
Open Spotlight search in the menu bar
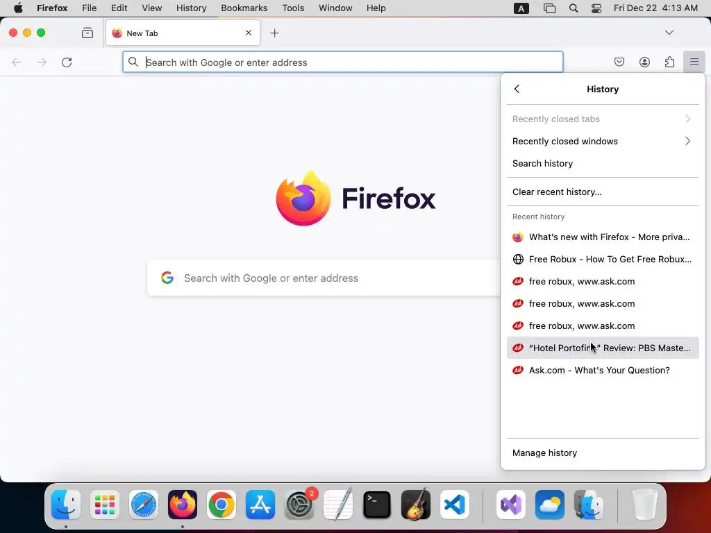tap(573, 8)
